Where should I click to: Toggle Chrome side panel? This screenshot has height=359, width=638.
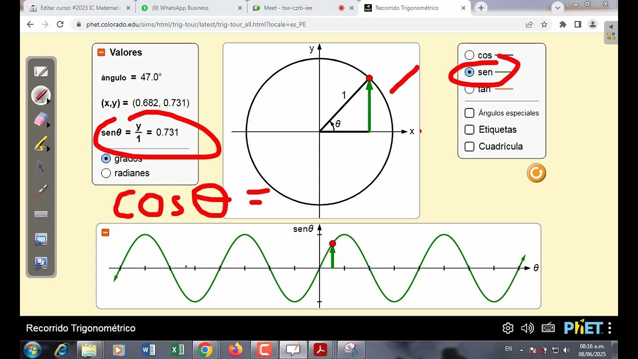pyautogui.click(x=578, y=24)
